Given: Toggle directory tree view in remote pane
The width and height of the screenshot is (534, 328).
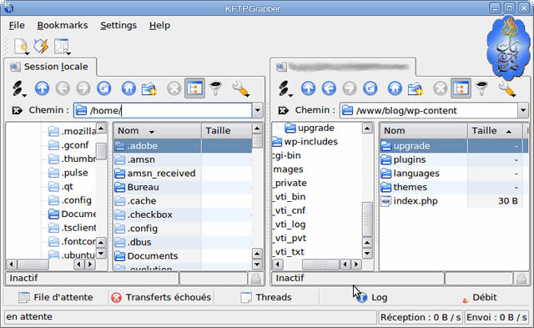Looking at the screenshot, I should pyautogui.click(x=461, y=88).
